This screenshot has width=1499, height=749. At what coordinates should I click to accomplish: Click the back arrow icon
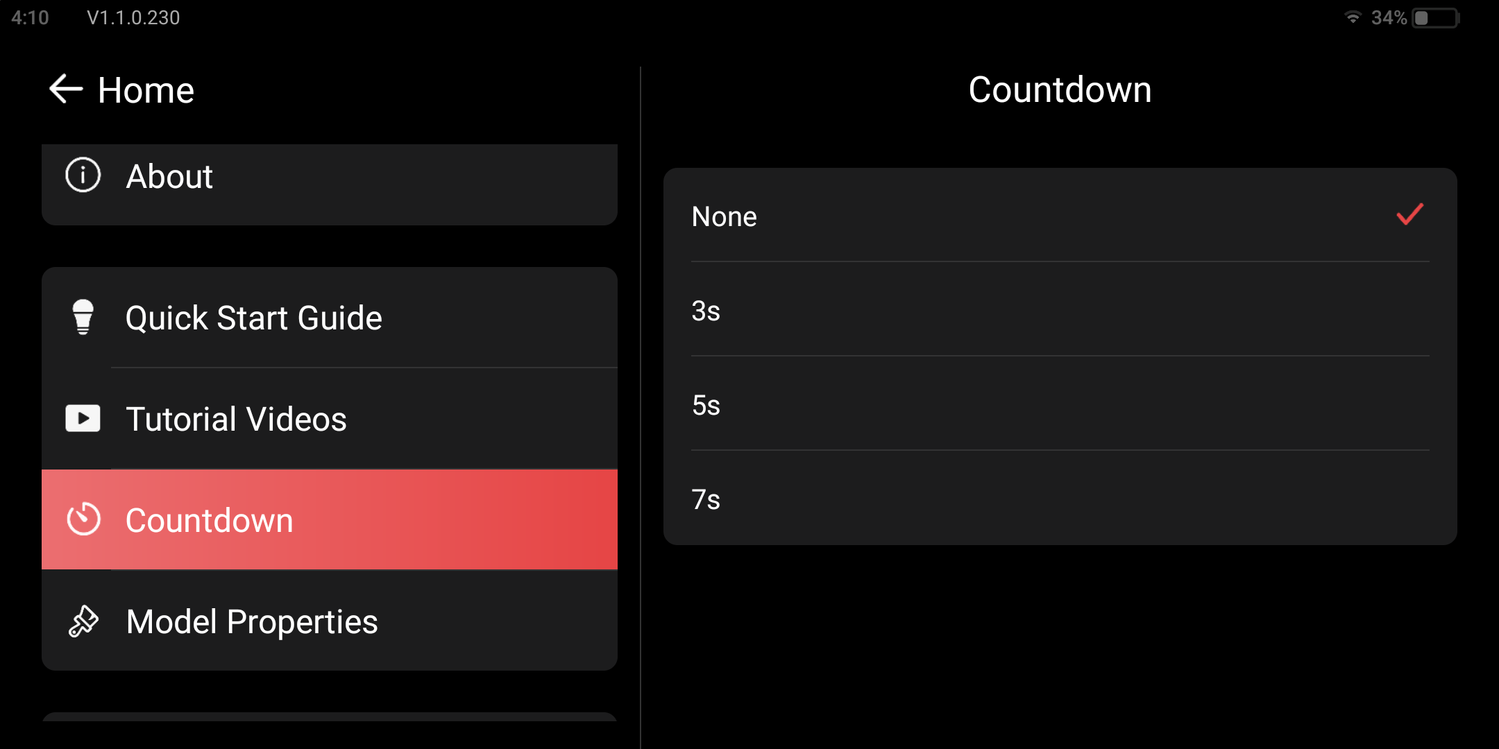pyautogui.click(x=67, y=89)
